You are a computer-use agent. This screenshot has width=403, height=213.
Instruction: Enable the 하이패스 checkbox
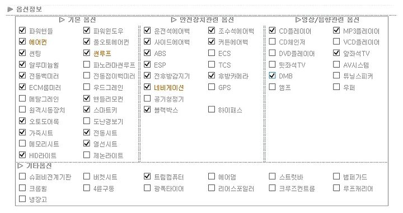(x=211, y=110)
